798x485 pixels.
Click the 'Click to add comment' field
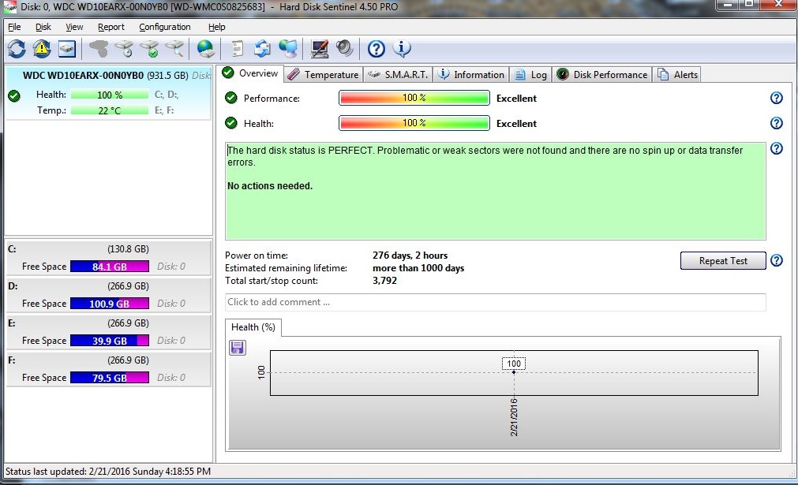[x=495, y=302]
